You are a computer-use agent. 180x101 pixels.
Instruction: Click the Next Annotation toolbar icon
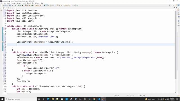pos(58,5)
